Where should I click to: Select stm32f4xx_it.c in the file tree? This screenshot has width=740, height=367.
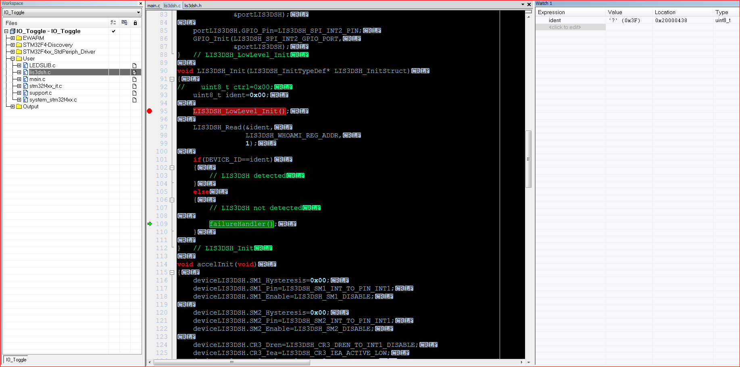(x=46, y=86)
